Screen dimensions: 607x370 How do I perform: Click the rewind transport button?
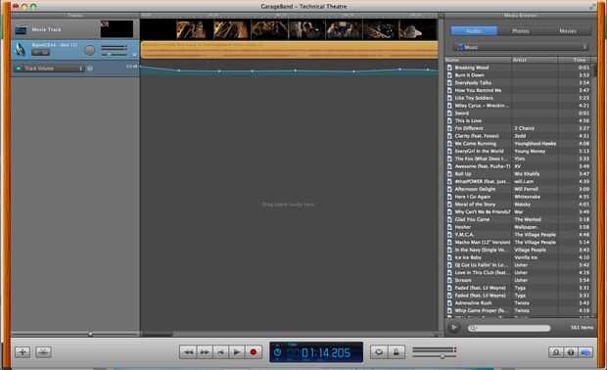pos(188,352)
